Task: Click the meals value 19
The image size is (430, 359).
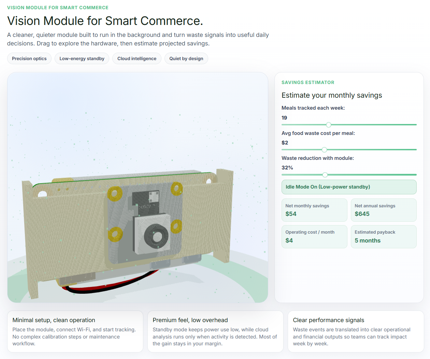Action: 284,118
